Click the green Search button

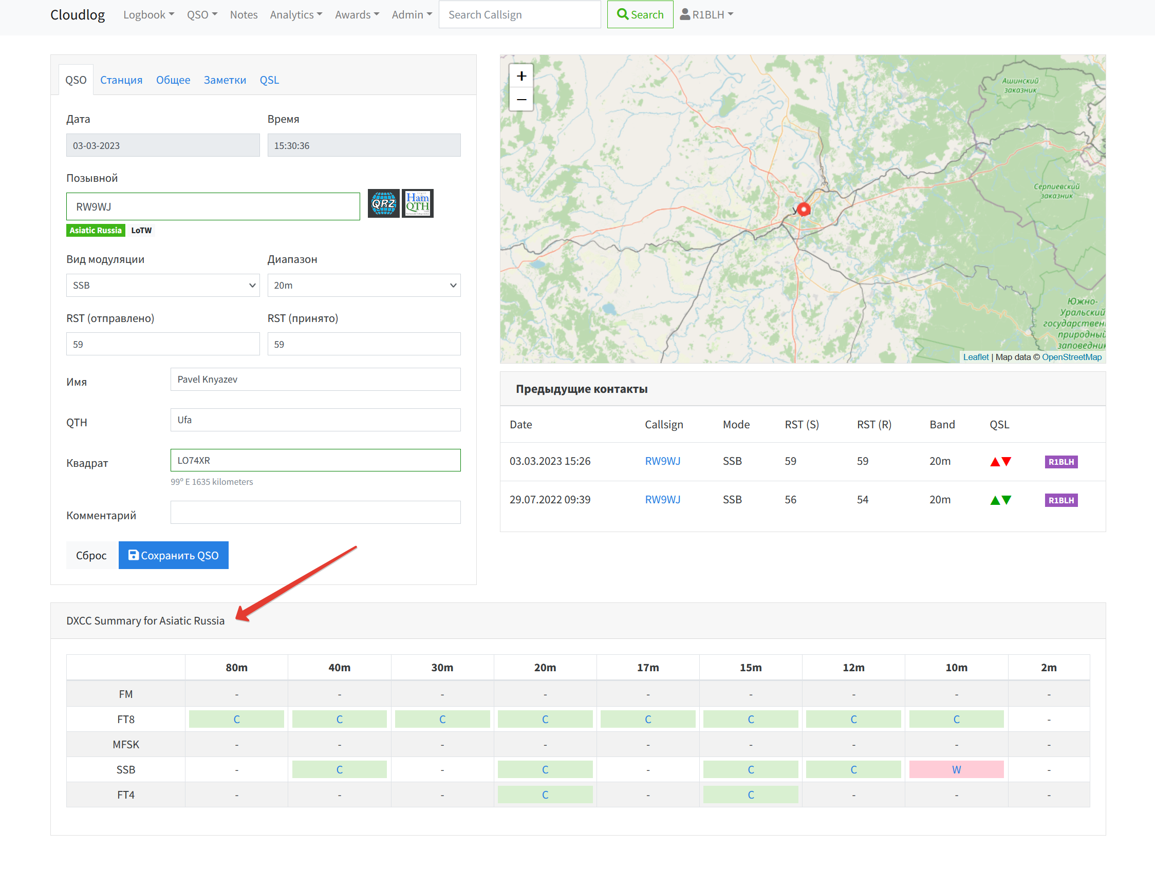click(x=640, y=14)
